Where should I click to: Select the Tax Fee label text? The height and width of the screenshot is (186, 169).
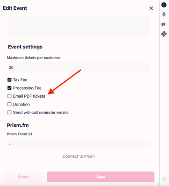coord(20,80)
